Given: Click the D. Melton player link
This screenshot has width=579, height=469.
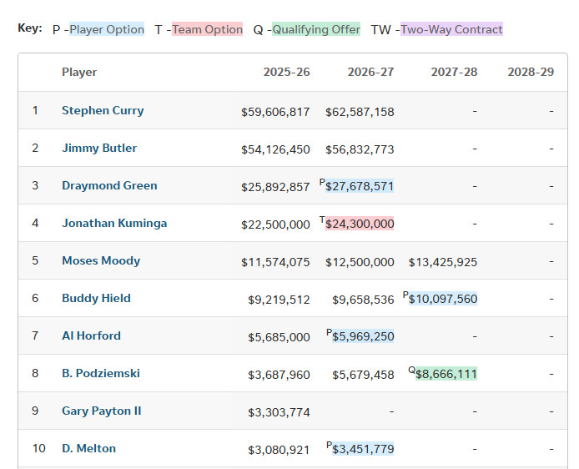Looking at the screenshot, I should pos(88,448).
